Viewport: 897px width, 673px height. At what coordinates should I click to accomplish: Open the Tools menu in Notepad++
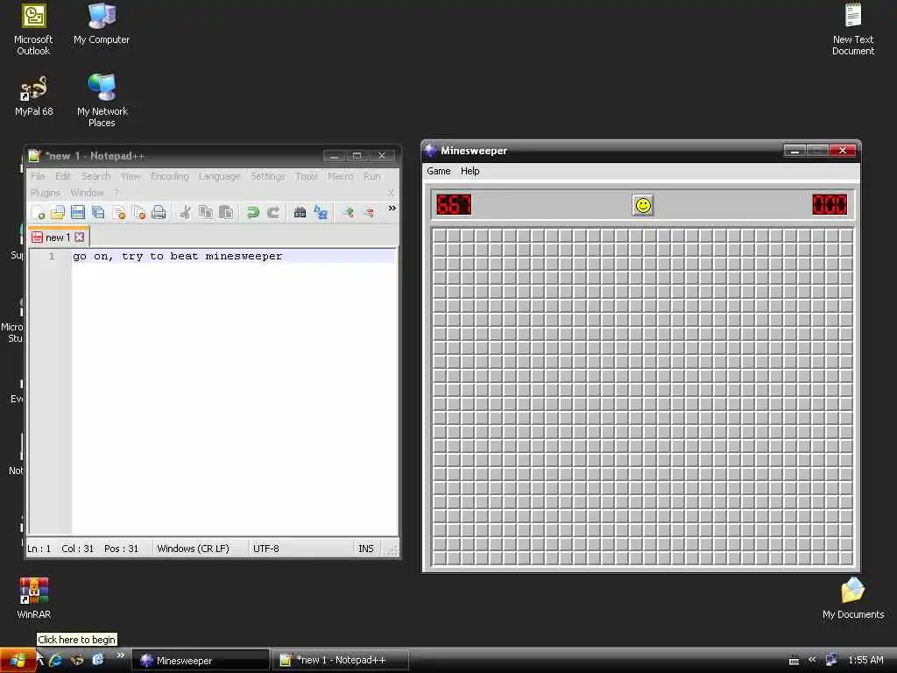(x=306, y=176)
